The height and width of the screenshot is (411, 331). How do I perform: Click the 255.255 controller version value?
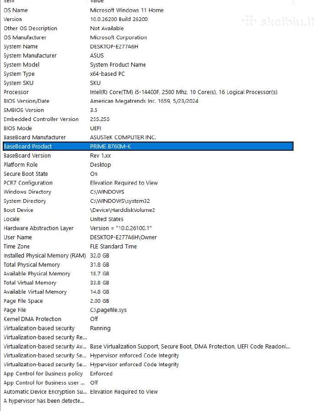click(100, 119)
